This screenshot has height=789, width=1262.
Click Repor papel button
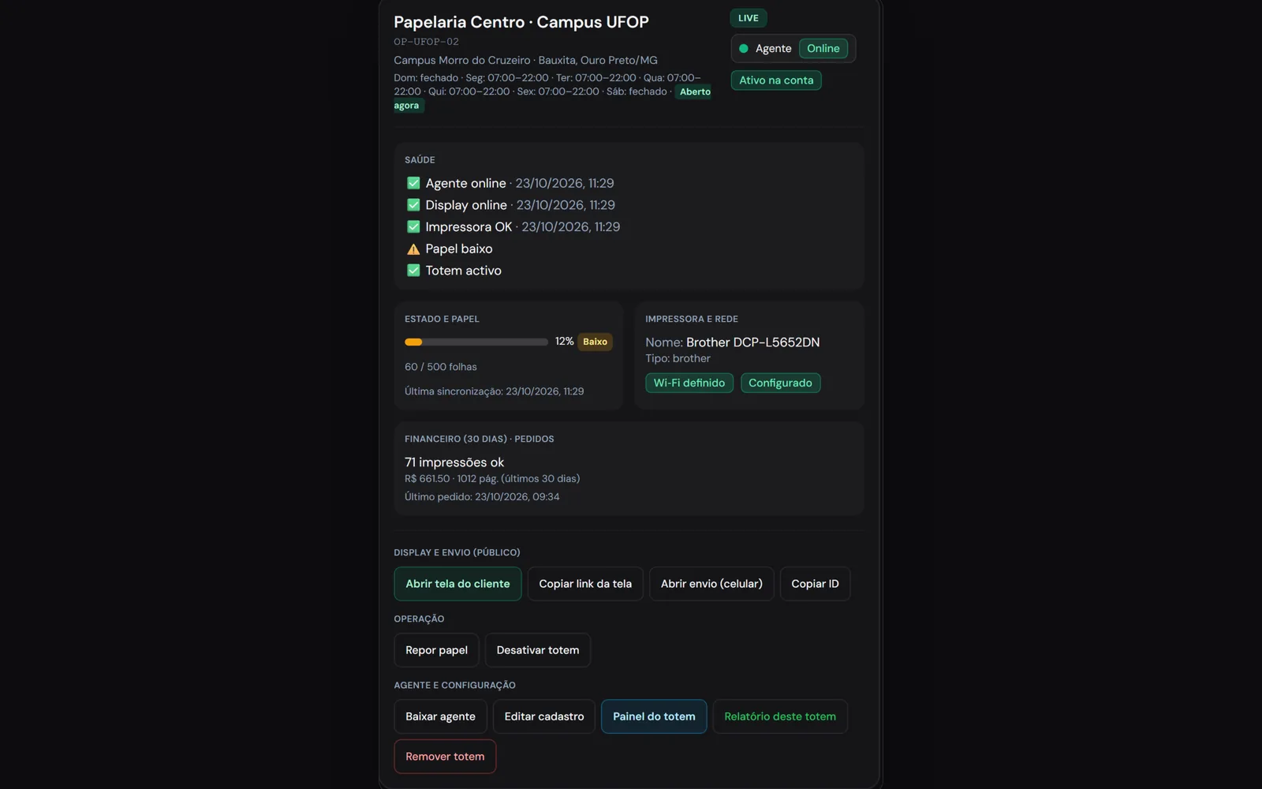point(436,650)
